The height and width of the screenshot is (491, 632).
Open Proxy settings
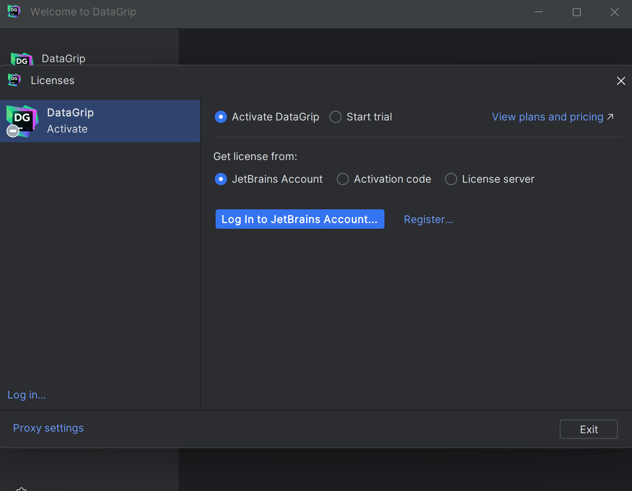(48, 428)
